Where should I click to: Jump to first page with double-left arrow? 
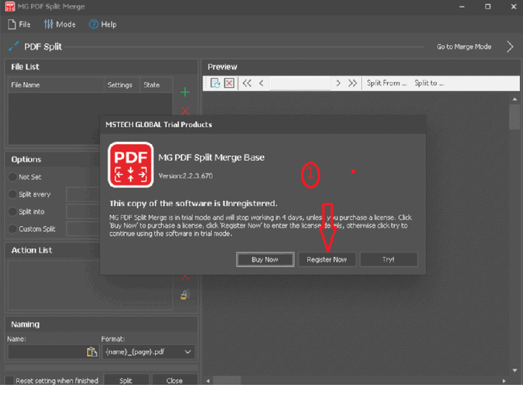click(x=247, y=83)
